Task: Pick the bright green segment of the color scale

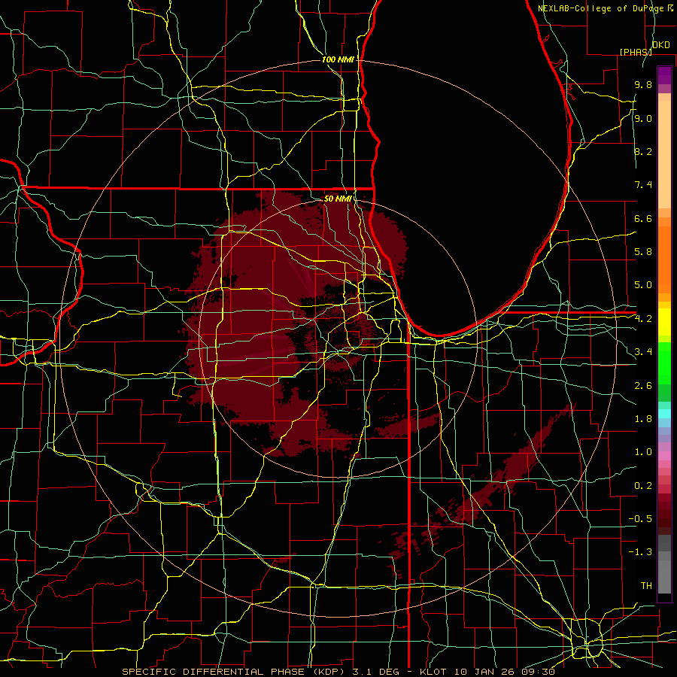Action: [664, 363]
